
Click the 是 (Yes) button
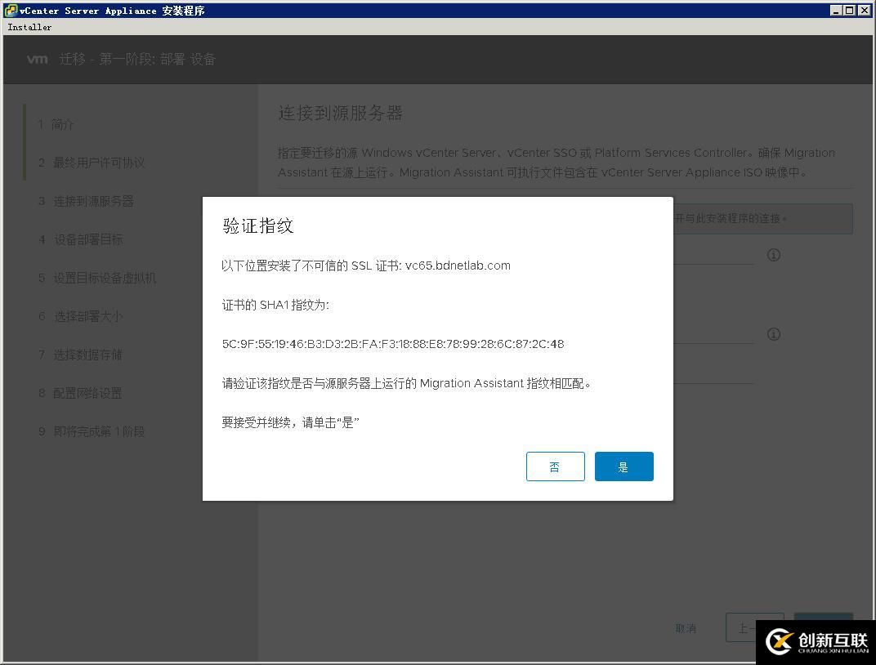624,466
